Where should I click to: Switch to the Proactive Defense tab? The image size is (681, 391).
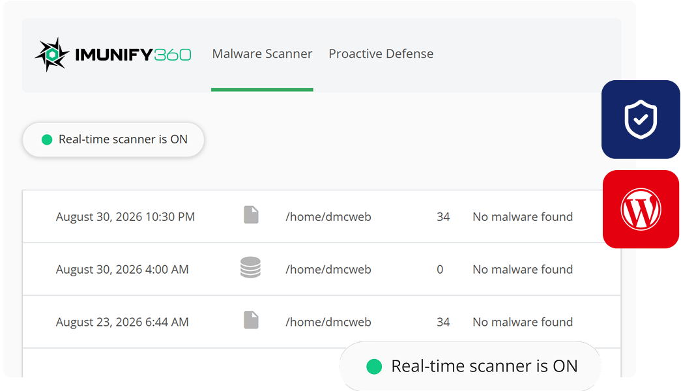pyautogui.click(x=381, y=54)
